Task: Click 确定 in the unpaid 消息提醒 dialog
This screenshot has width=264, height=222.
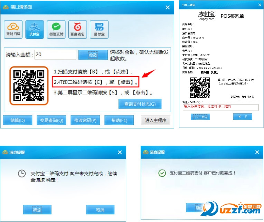Action: click(37, 210)
